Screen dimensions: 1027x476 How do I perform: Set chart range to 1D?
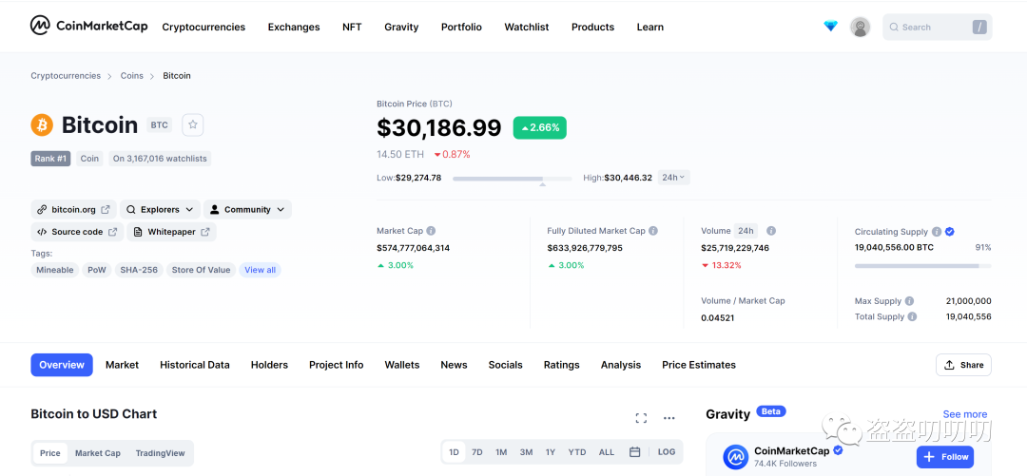[x=454, y=452]
